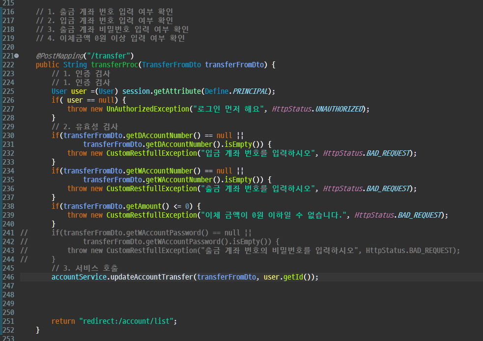Image resolution: width=483 pixels, height=341 pixels.
Task: Click the "// 3. 서비스 호출" comment
Action: 85,268
